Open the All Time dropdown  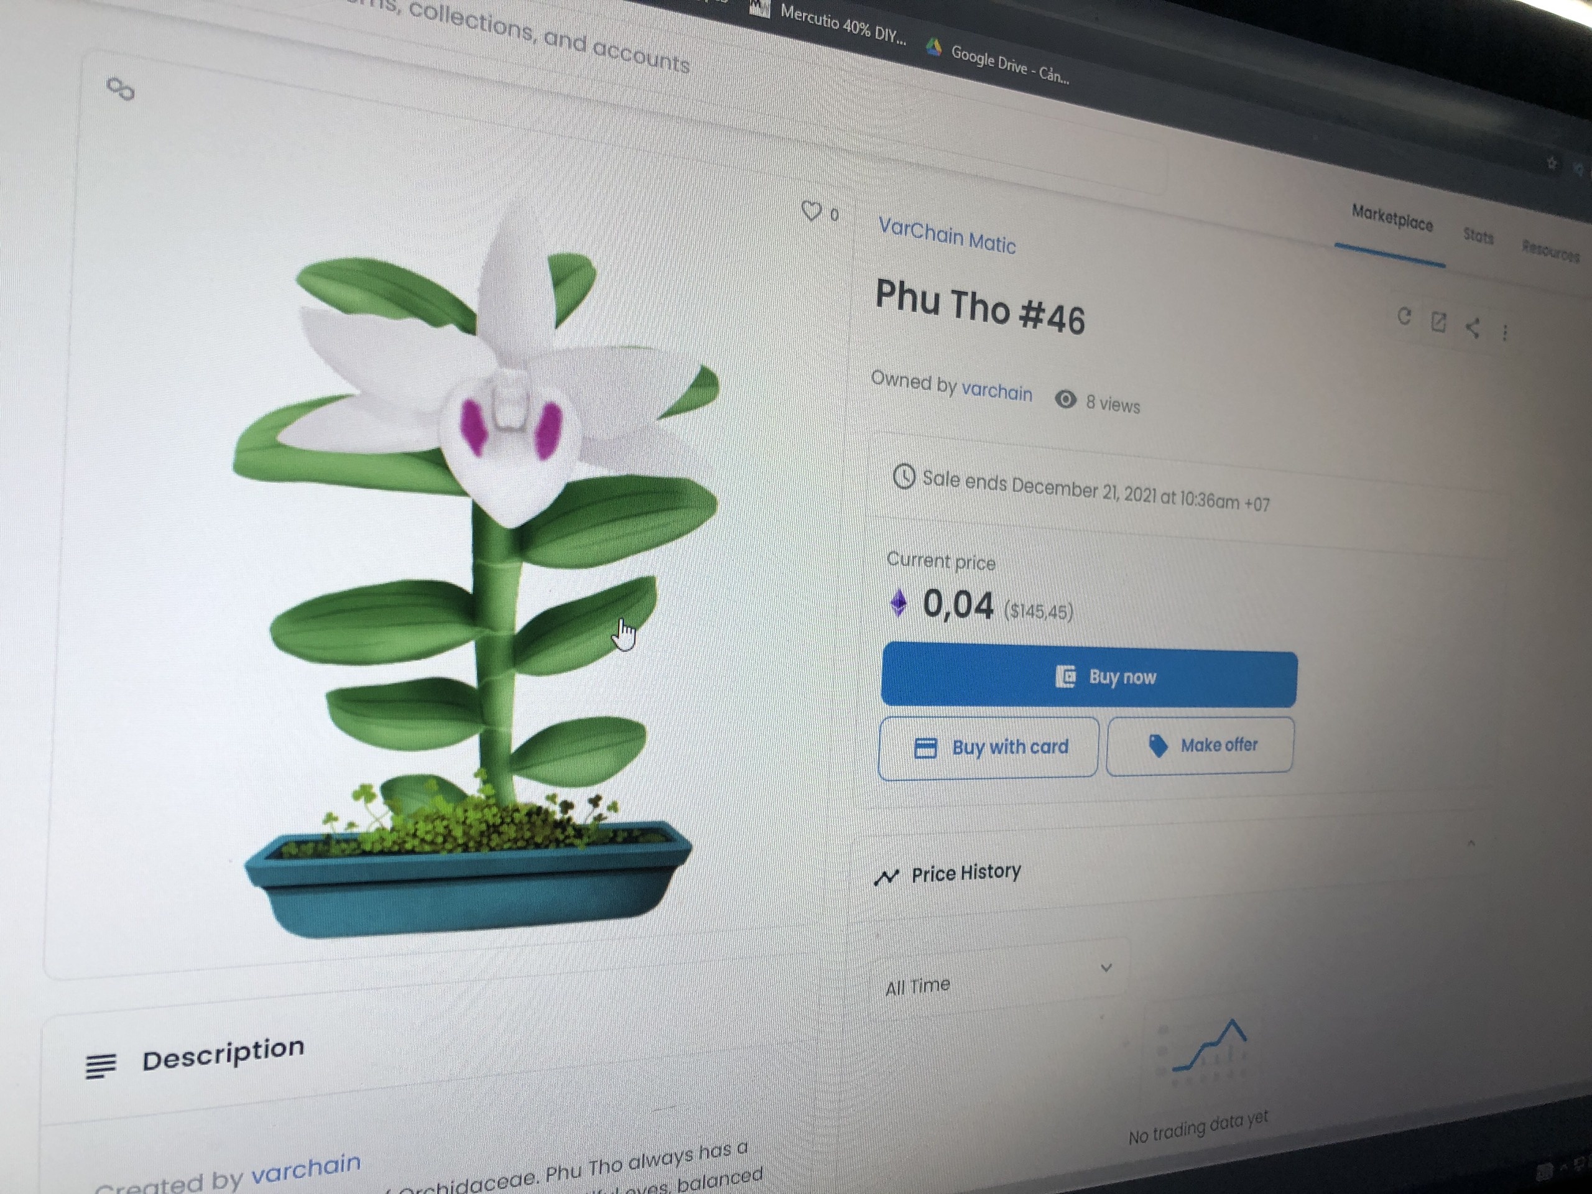tap(1001, 976)
